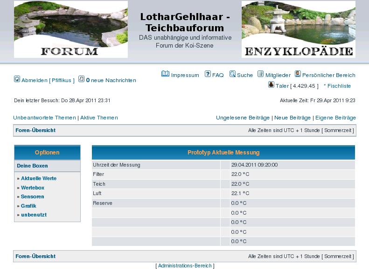Image resolution: width=369 pixels, height=273 pixels.
Task: Show Unbeantwortete Themen
Action: point(44,118)
